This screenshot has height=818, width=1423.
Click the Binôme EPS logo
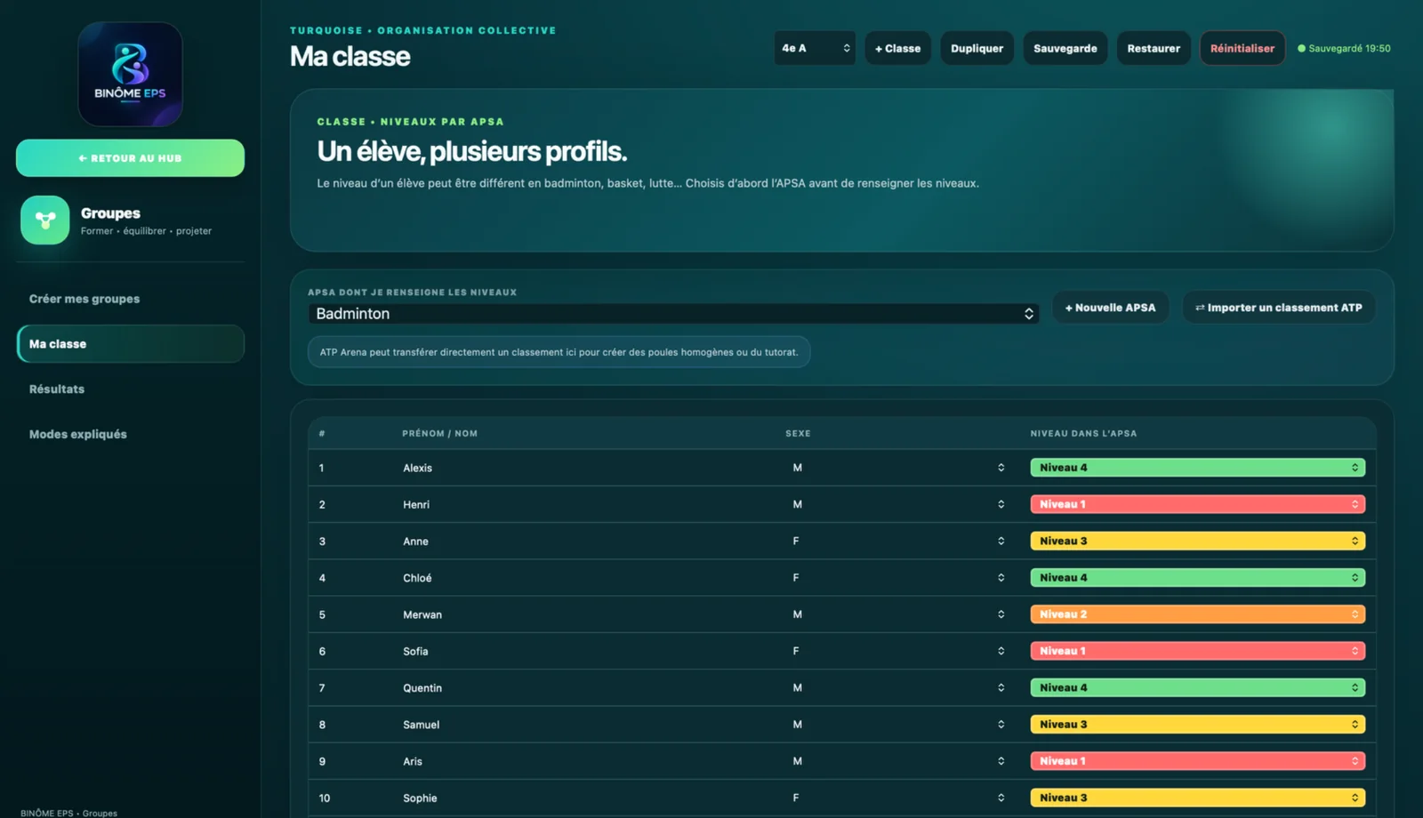coord(130,74)
